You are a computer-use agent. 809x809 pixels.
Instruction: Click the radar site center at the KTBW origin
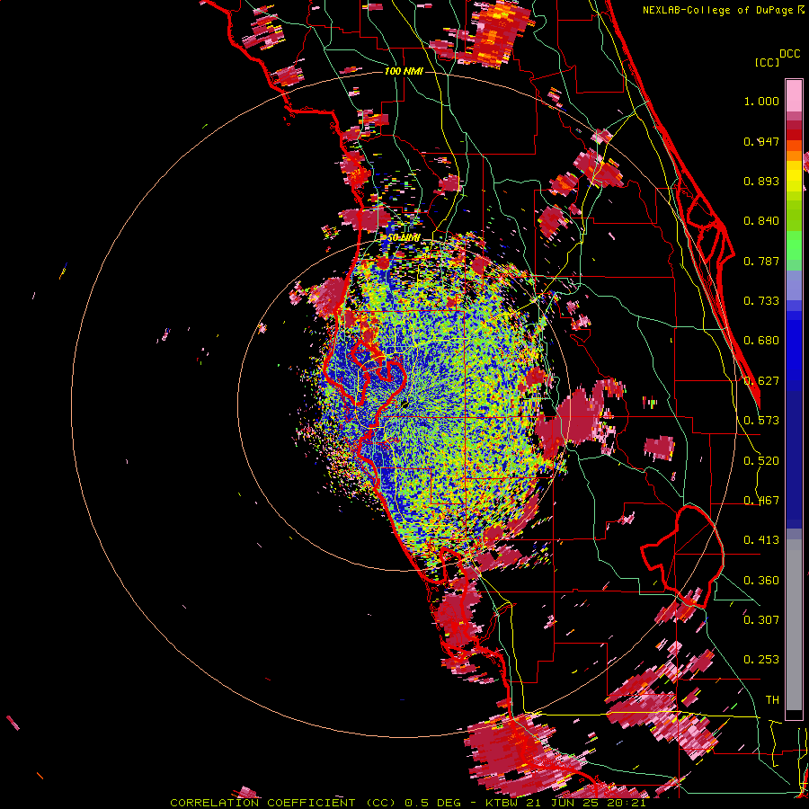(405, 404)
